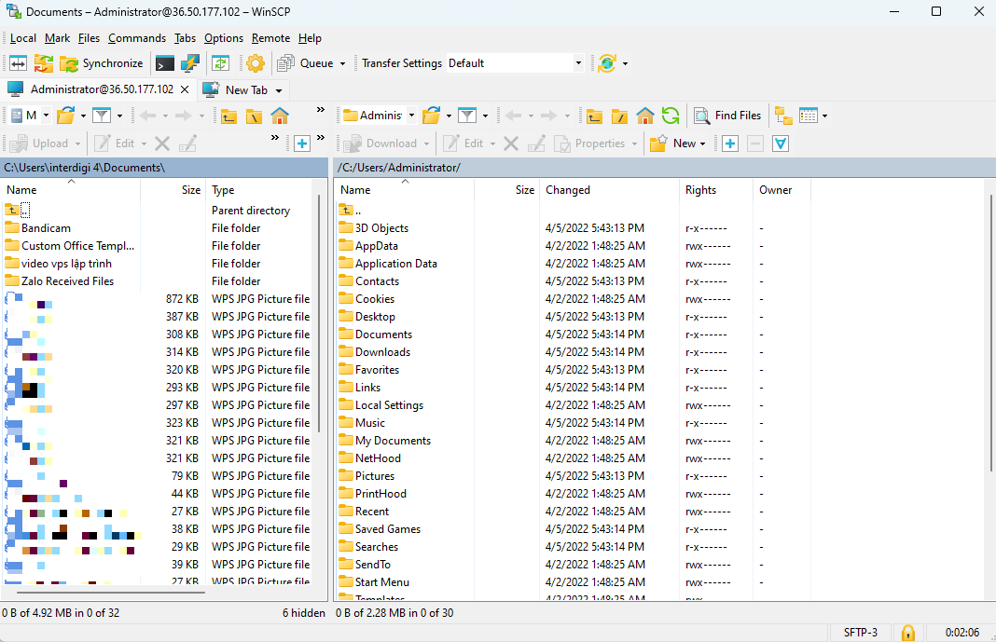
Task: Select the 3D Objects remote folder
Action: pyautogui.click(x=381, y=227)
